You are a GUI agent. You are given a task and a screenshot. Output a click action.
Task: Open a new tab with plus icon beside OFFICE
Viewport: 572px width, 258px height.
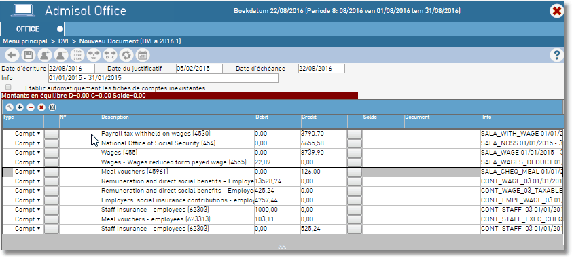pyautogui.click(x=60, y=29)
